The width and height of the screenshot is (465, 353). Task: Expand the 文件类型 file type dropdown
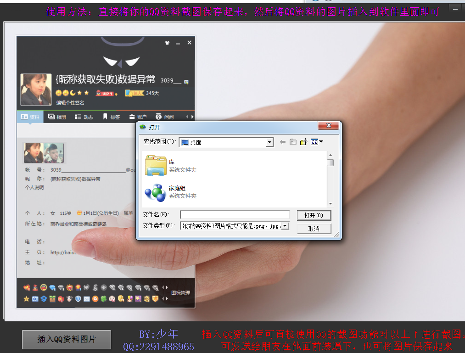click(285, 226)
